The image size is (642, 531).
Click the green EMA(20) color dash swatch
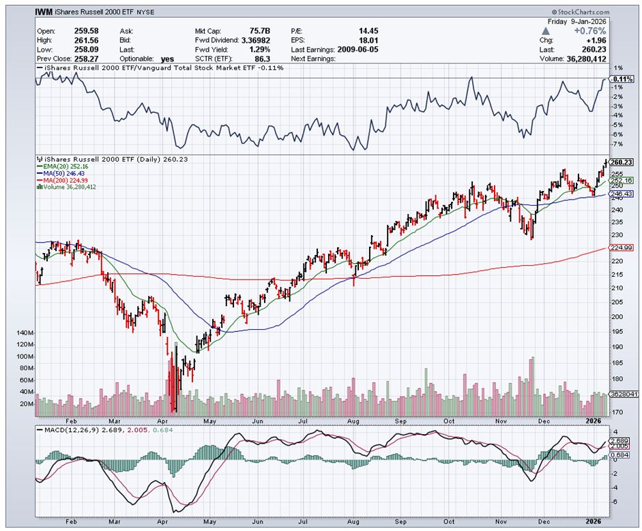tap(41, 166)
